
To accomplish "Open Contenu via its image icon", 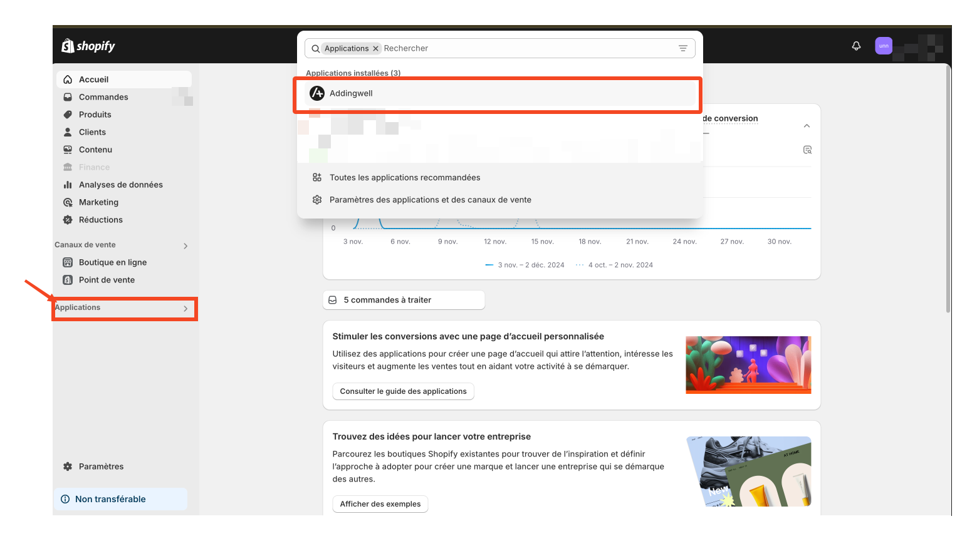I will [x=68, y=150].
